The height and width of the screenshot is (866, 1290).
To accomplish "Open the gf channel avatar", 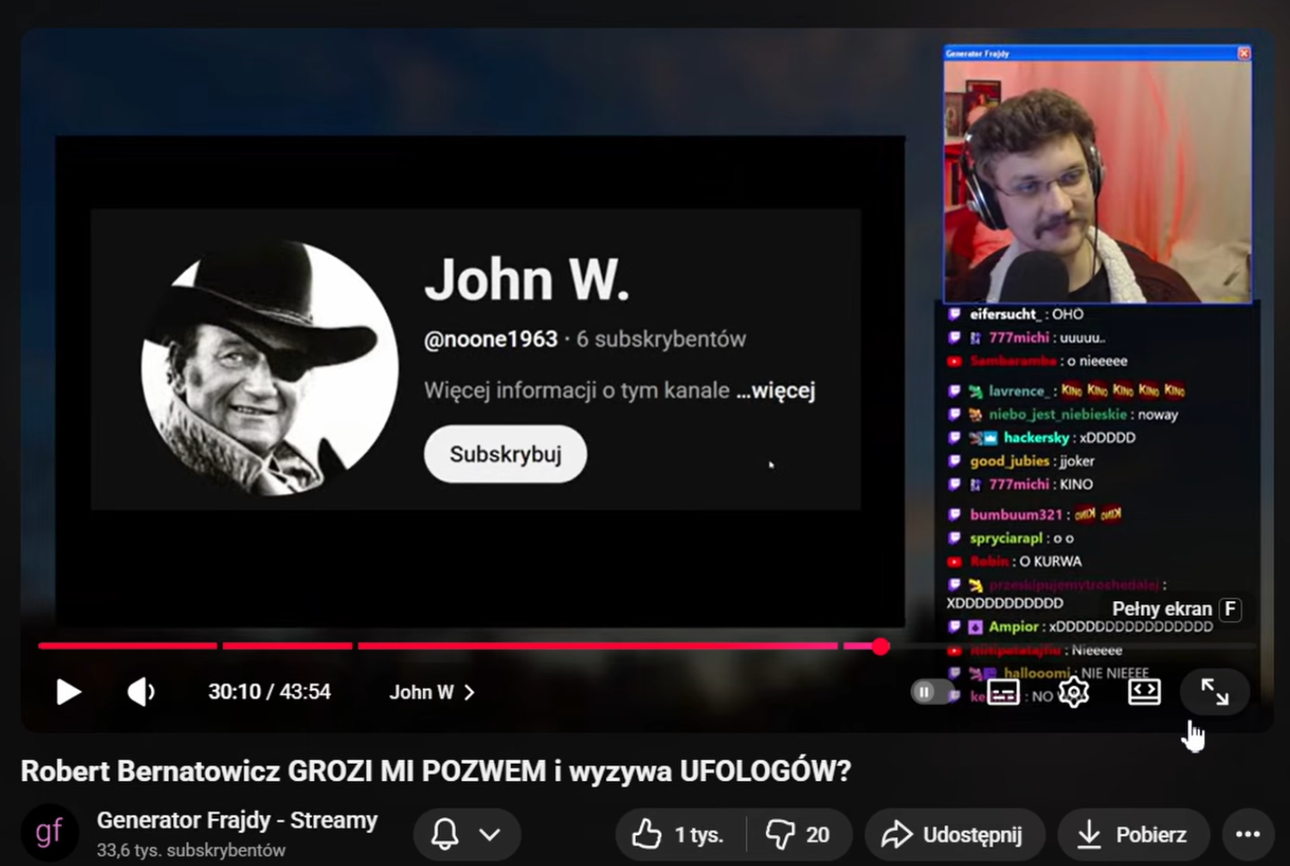I will click(49, 832).
